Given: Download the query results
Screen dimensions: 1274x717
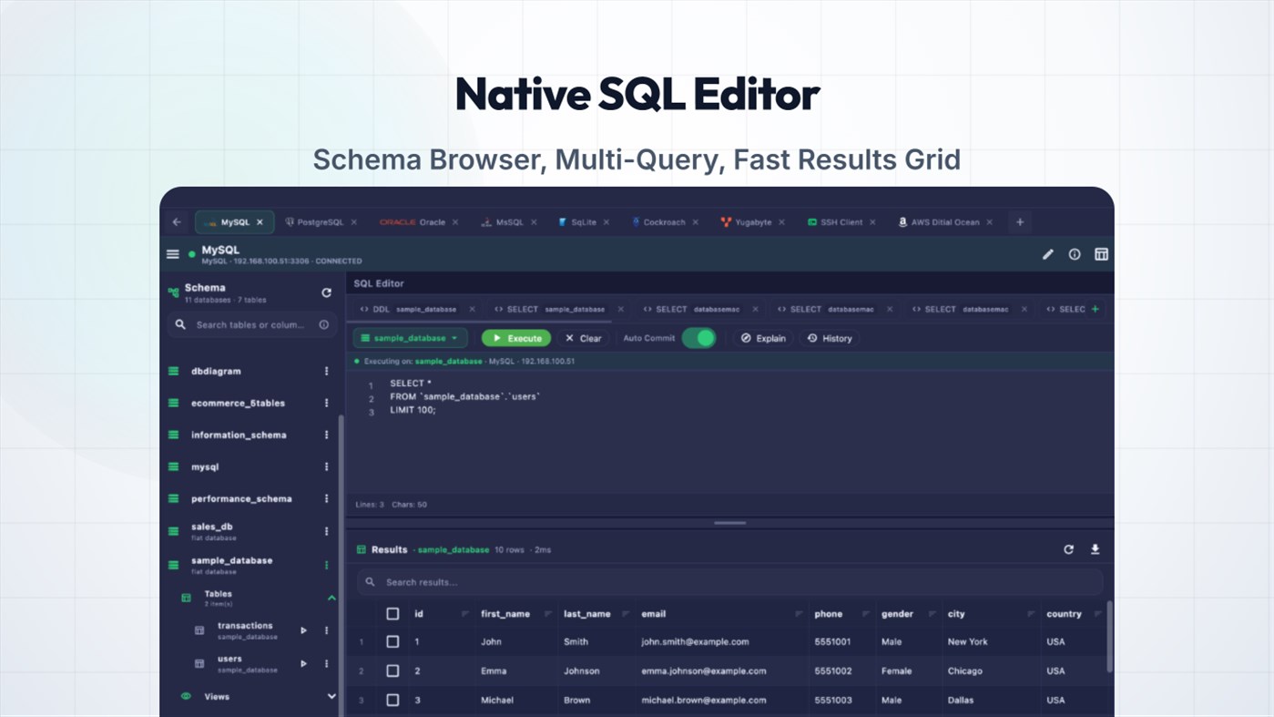Looking at the screenshot, I should click(x=1096, y=549).
